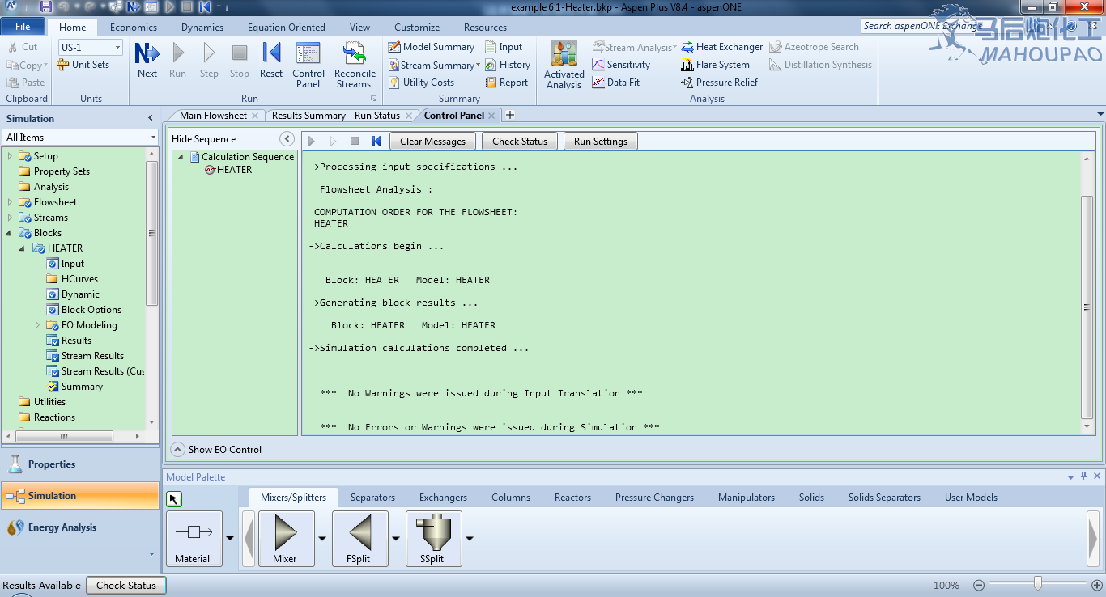
Task: Select the FSplit model in palette
Action: coord(360,538)
